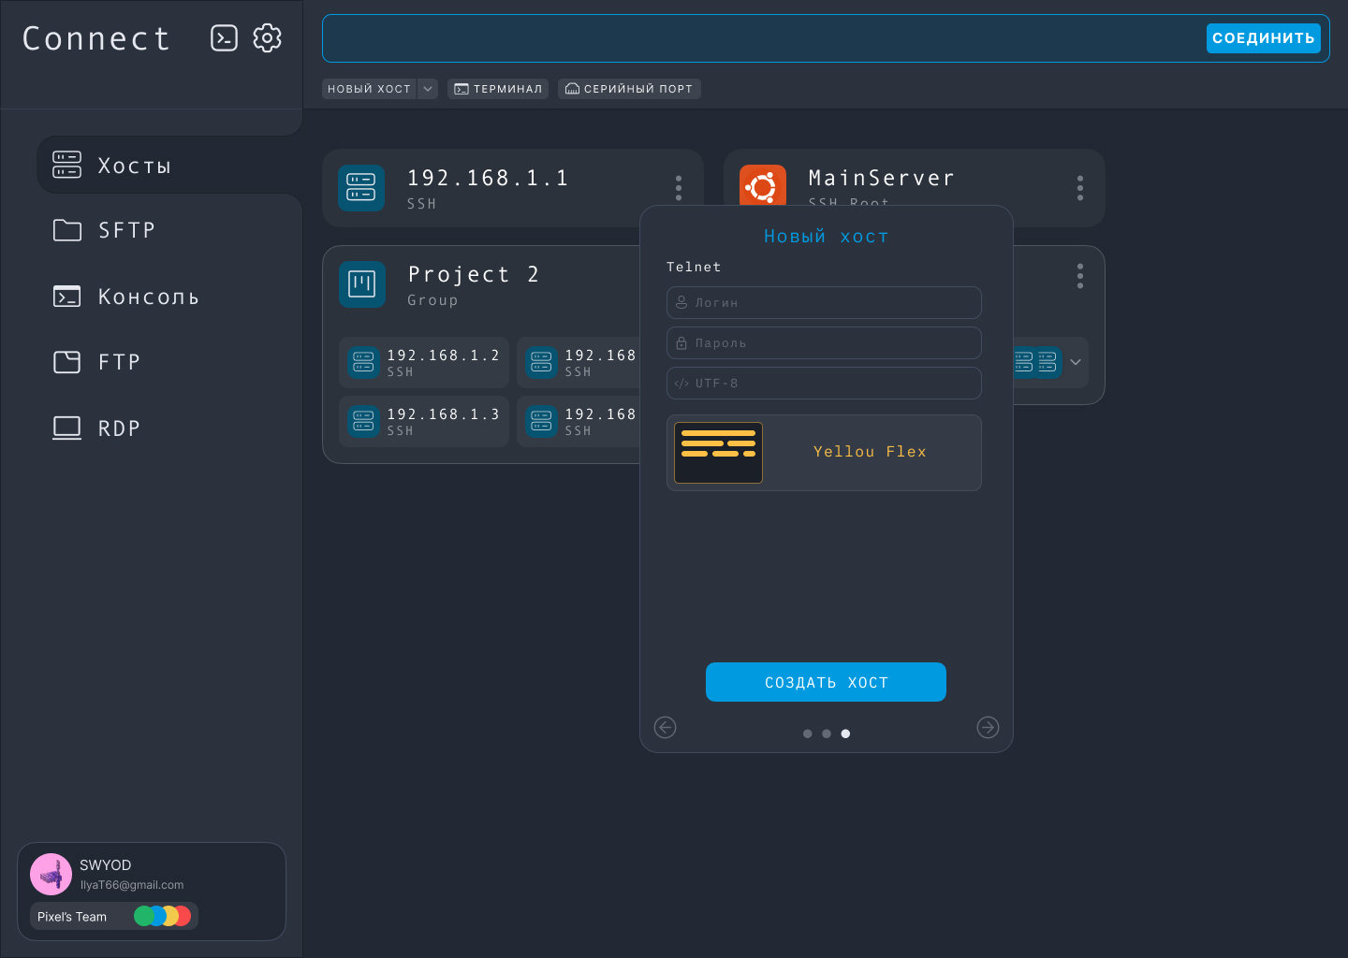The height and width of the screenshot is (958, 1348).
Task: Click the terminal icon next to Connect title
Action: 224,38
